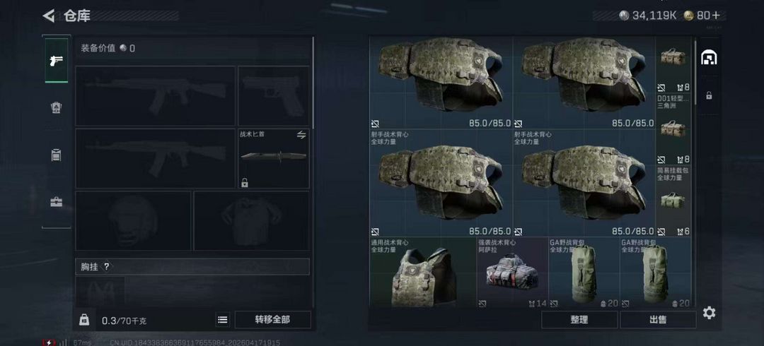The width and height of the screenshot is (764, 346).
Task: Select the 强袭战术背心 chest rig item
Action: tap(513, 272)
